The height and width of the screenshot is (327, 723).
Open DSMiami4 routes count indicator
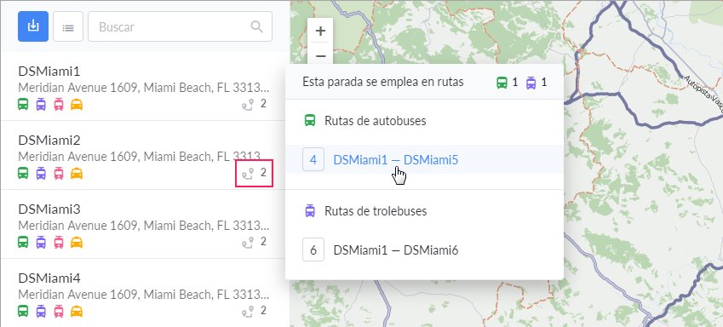click(254, 311)
